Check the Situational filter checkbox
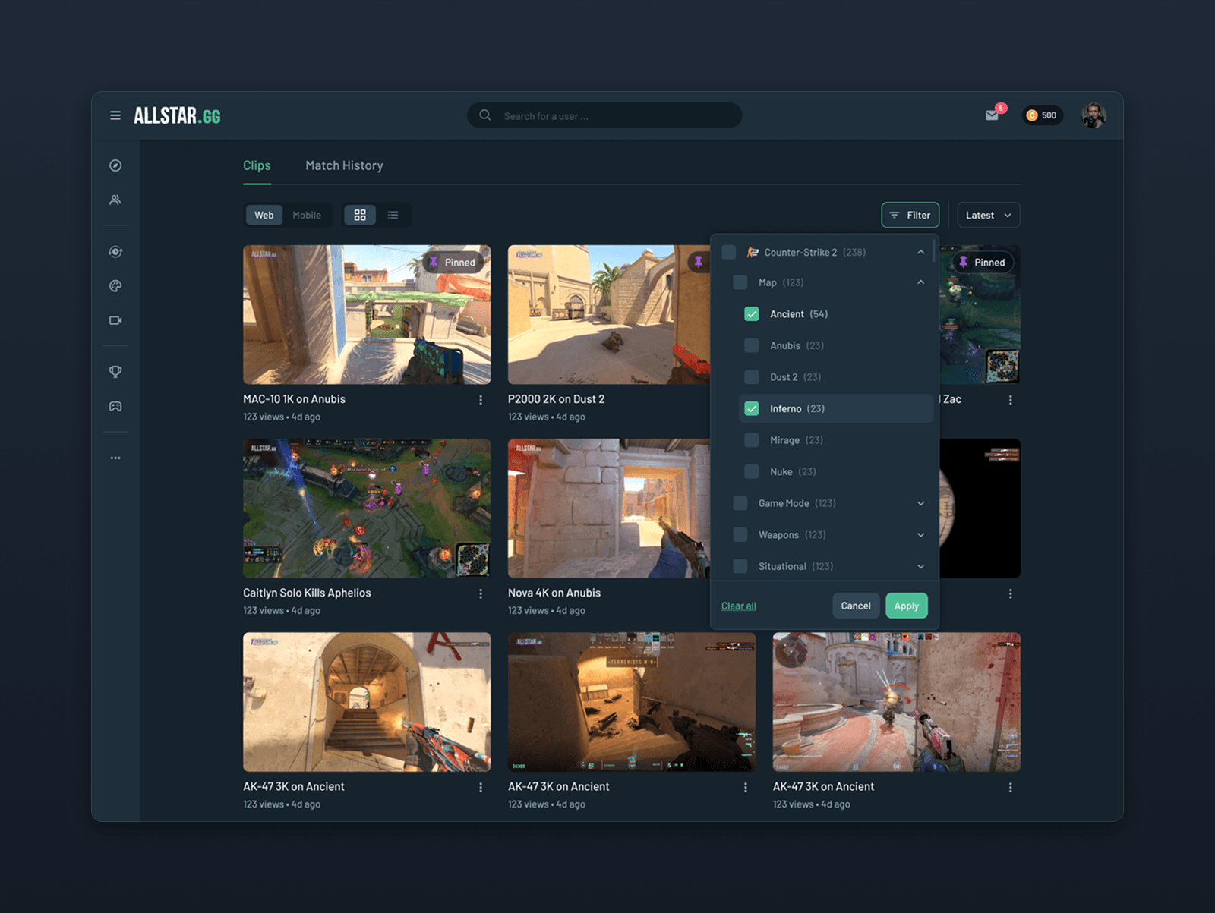 pos(740,566)
